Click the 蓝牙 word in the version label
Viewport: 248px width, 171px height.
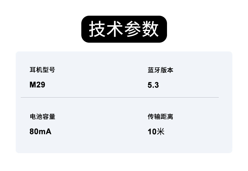tap(154, 70)
